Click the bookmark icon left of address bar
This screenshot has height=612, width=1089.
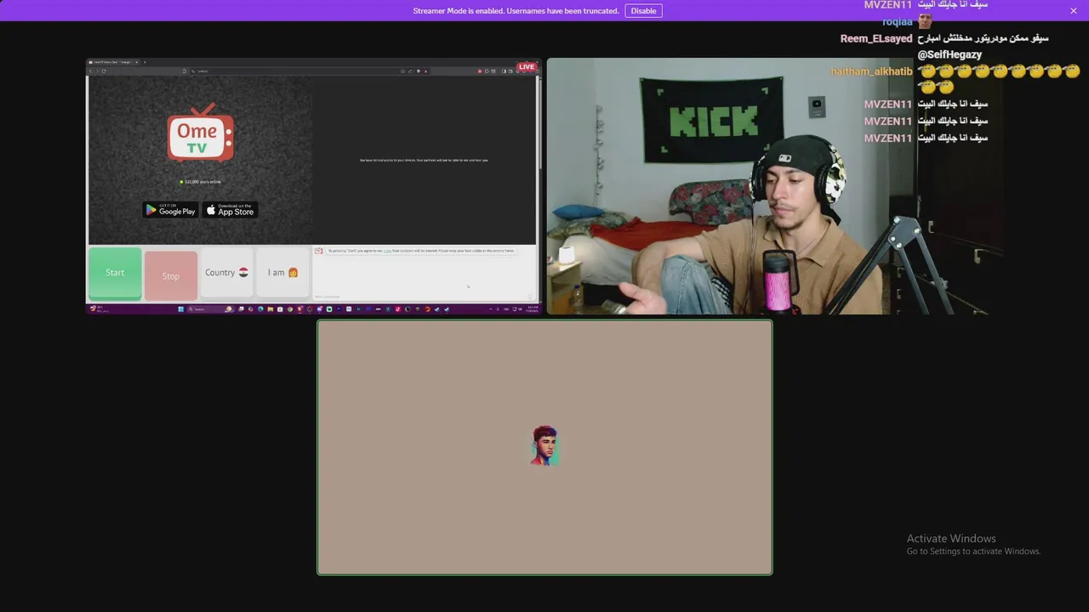(185, 71)
